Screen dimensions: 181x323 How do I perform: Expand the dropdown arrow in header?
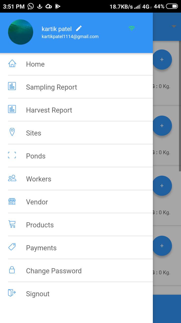pos(174,26)
